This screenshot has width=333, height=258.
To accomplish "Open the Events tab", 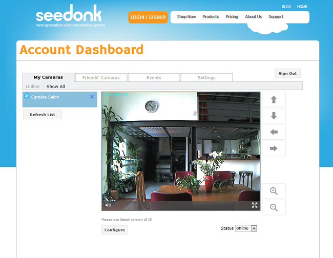I will click(154, 77).
